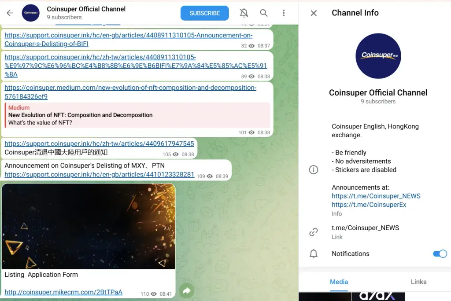This screenshot has width=451, height=301.
Task: Click the info circle icon
Action: pyautogui.click(x=314, y=169)
